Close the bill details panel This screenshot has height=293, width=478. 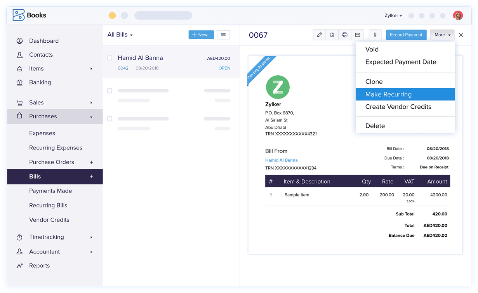(461, 35)
